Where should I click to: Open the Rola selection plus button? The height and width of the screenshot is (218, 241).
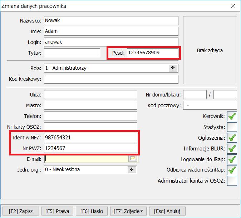(x=173, y=68)
